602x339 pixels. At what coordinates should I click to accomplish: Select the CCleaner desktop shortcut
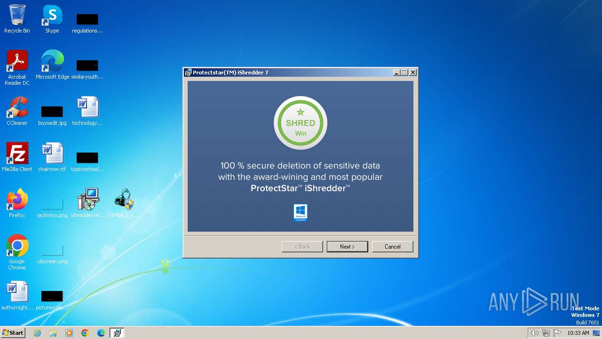click(17, 112)
